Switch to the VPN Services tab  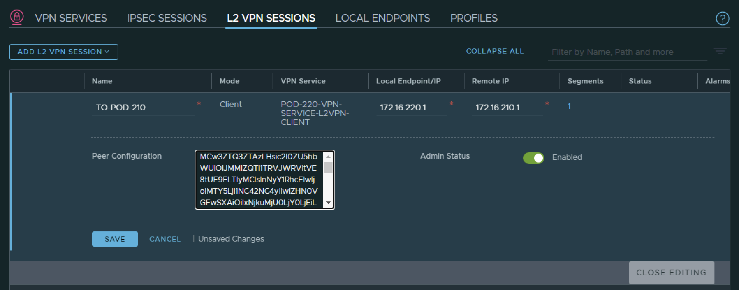click(x=71, y=18)
